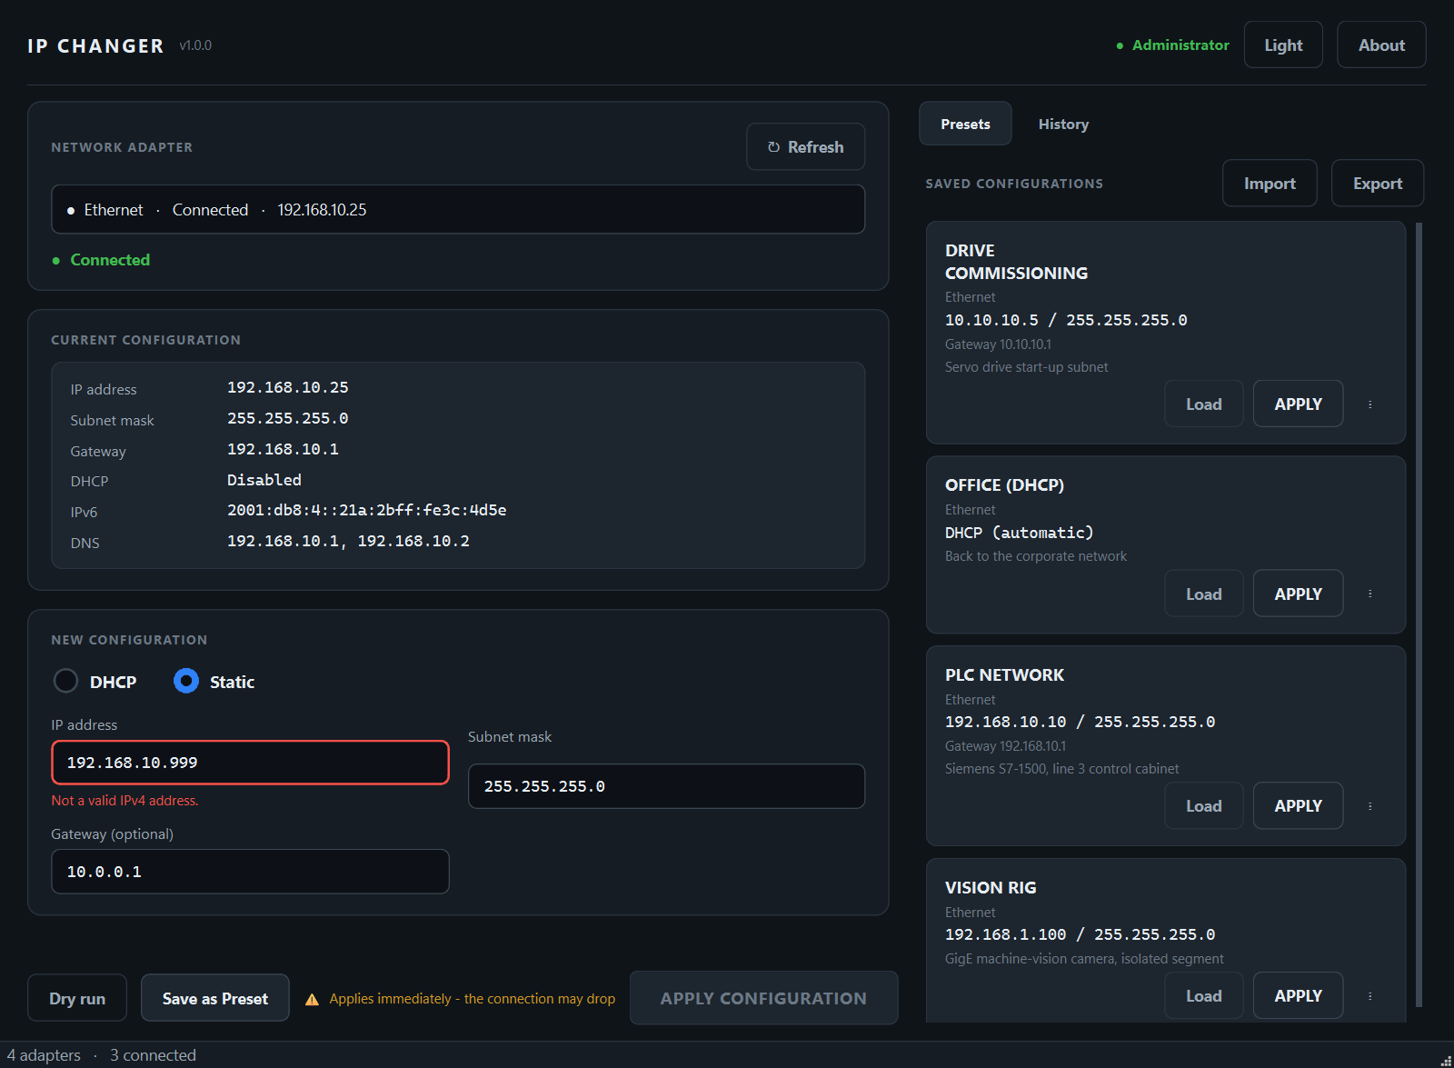
Task: Click the VISION RIG preset title
Action: pyautogui.click(x=991, y=888)
